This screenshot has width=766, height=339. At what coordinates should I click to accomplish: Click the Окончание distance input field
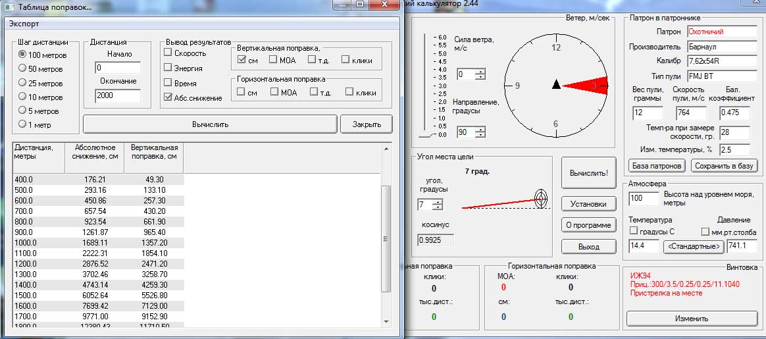(x=118, y=97)
